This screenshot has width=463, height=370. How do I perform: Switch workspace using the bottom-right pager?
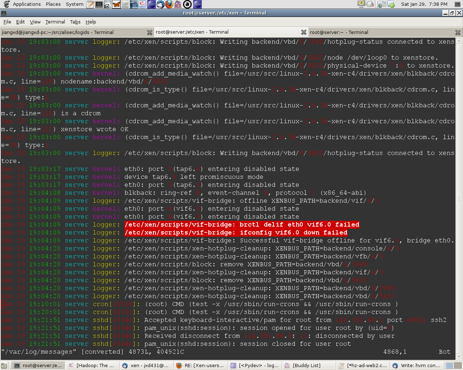pos(450,366)
